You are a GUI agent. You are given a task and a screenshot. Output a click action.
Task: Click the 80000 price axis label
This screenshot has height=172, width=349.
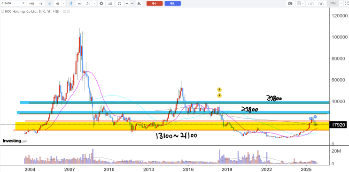click(x=339, y=59)
